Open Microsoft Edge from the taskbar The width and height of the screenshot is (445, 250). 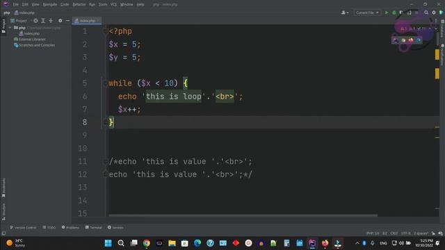tap(197, 243)
